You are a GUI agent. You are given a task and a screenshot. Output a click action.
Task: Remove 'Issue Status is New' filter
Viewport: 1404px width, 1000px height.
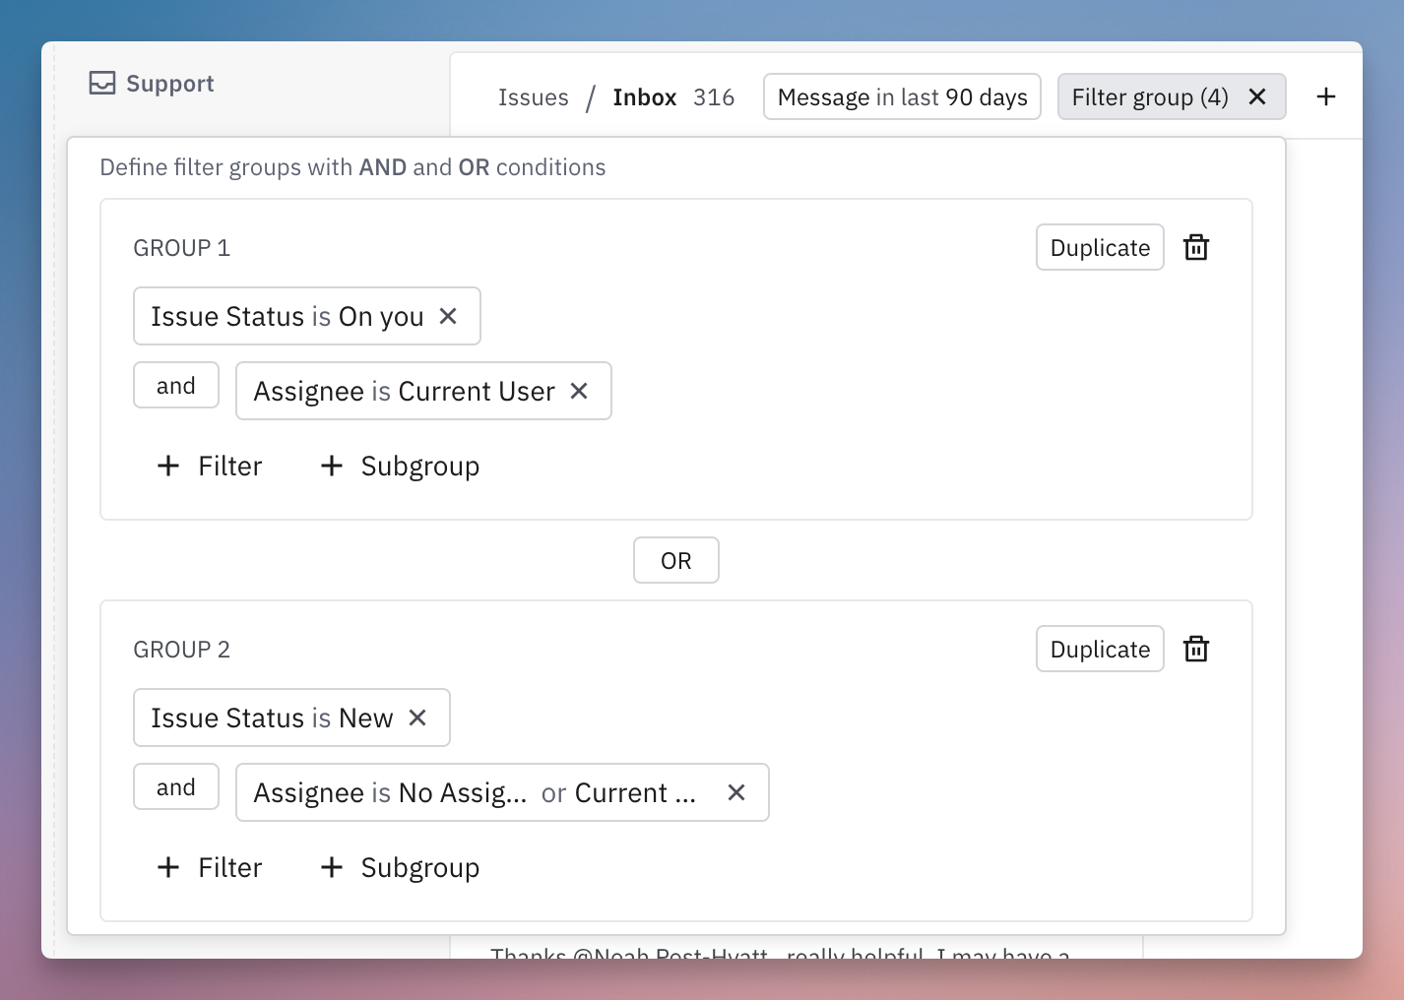417,718
